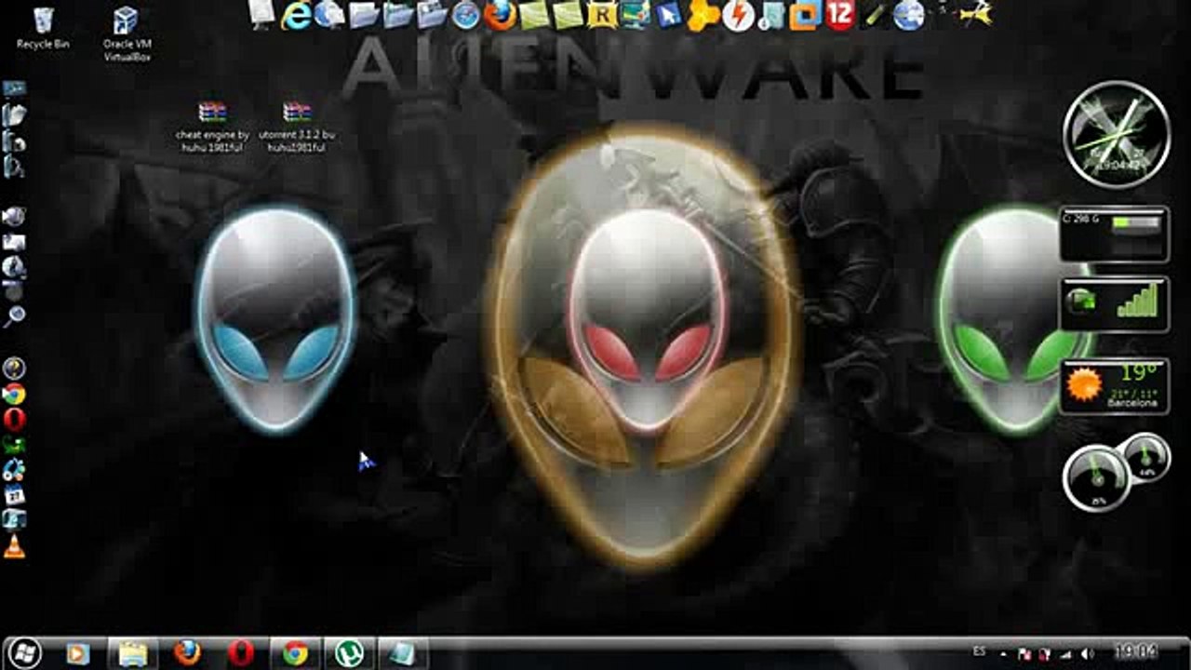
Task: Click the CPU meter dial gadget
Action: pyautogui.click(x=1098, y=477)
